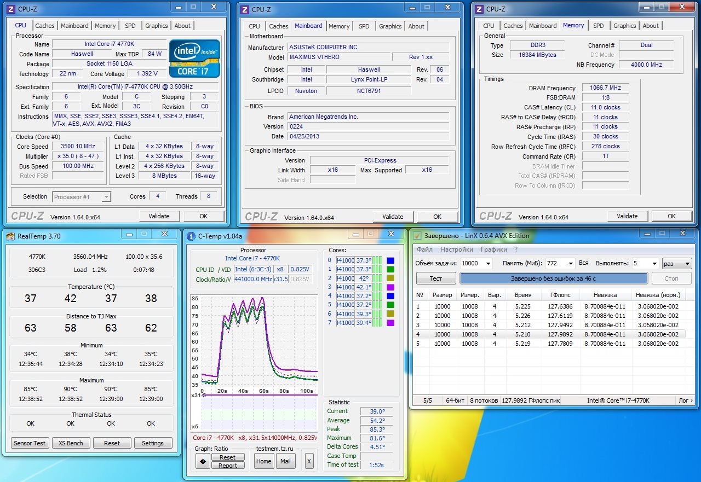Open the Processor #1 selection dropdown

[82, 197]
